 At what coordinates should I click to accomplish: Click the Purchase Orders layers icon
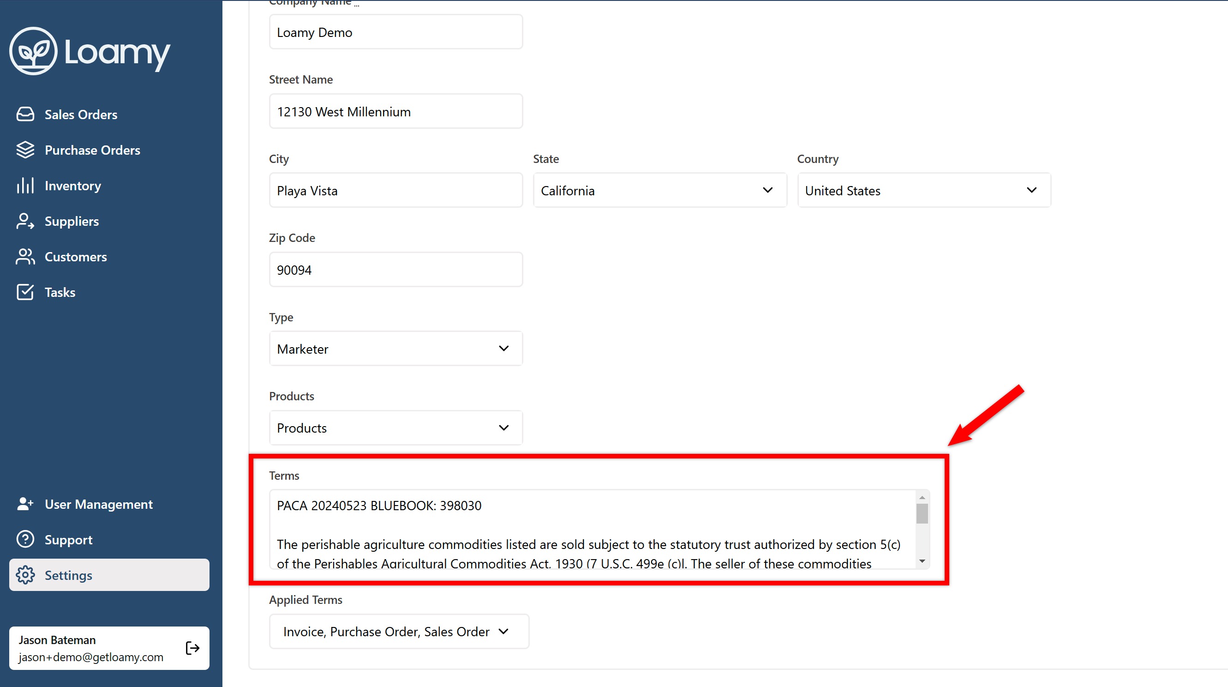click(x=25, y=150)
